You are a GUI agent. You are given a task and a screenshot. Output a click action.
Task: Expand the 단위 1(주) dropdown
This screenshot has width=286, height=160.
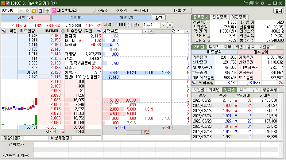[163, 25]
